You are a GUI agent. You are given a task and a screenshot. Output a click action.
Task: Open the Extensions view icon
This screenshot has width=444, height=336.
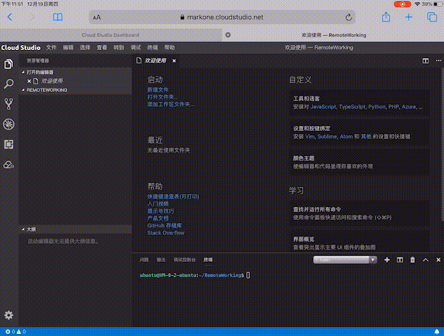coord(9,145)
